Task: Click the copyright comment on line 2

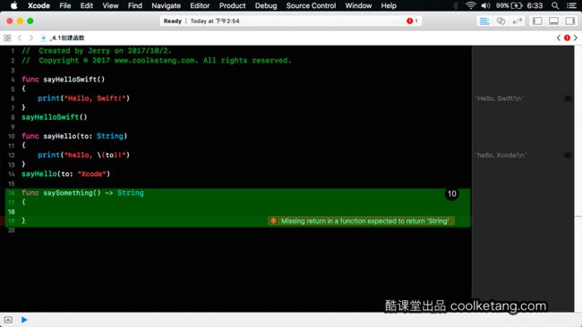Action: [x=157, y=61]
